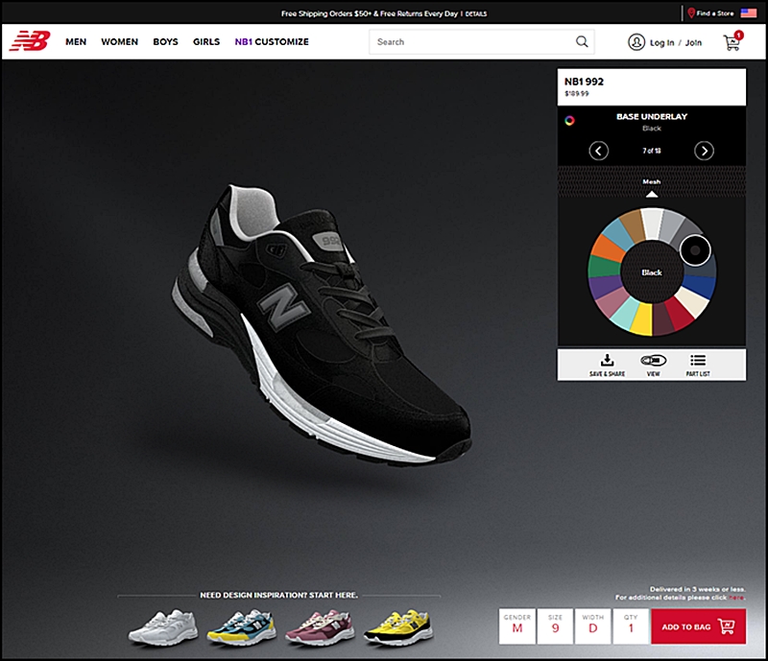The height and width of the screenshot is (661, 768).
Task: Select the aqua color wheel segment
Action: [x=626, y=314]
